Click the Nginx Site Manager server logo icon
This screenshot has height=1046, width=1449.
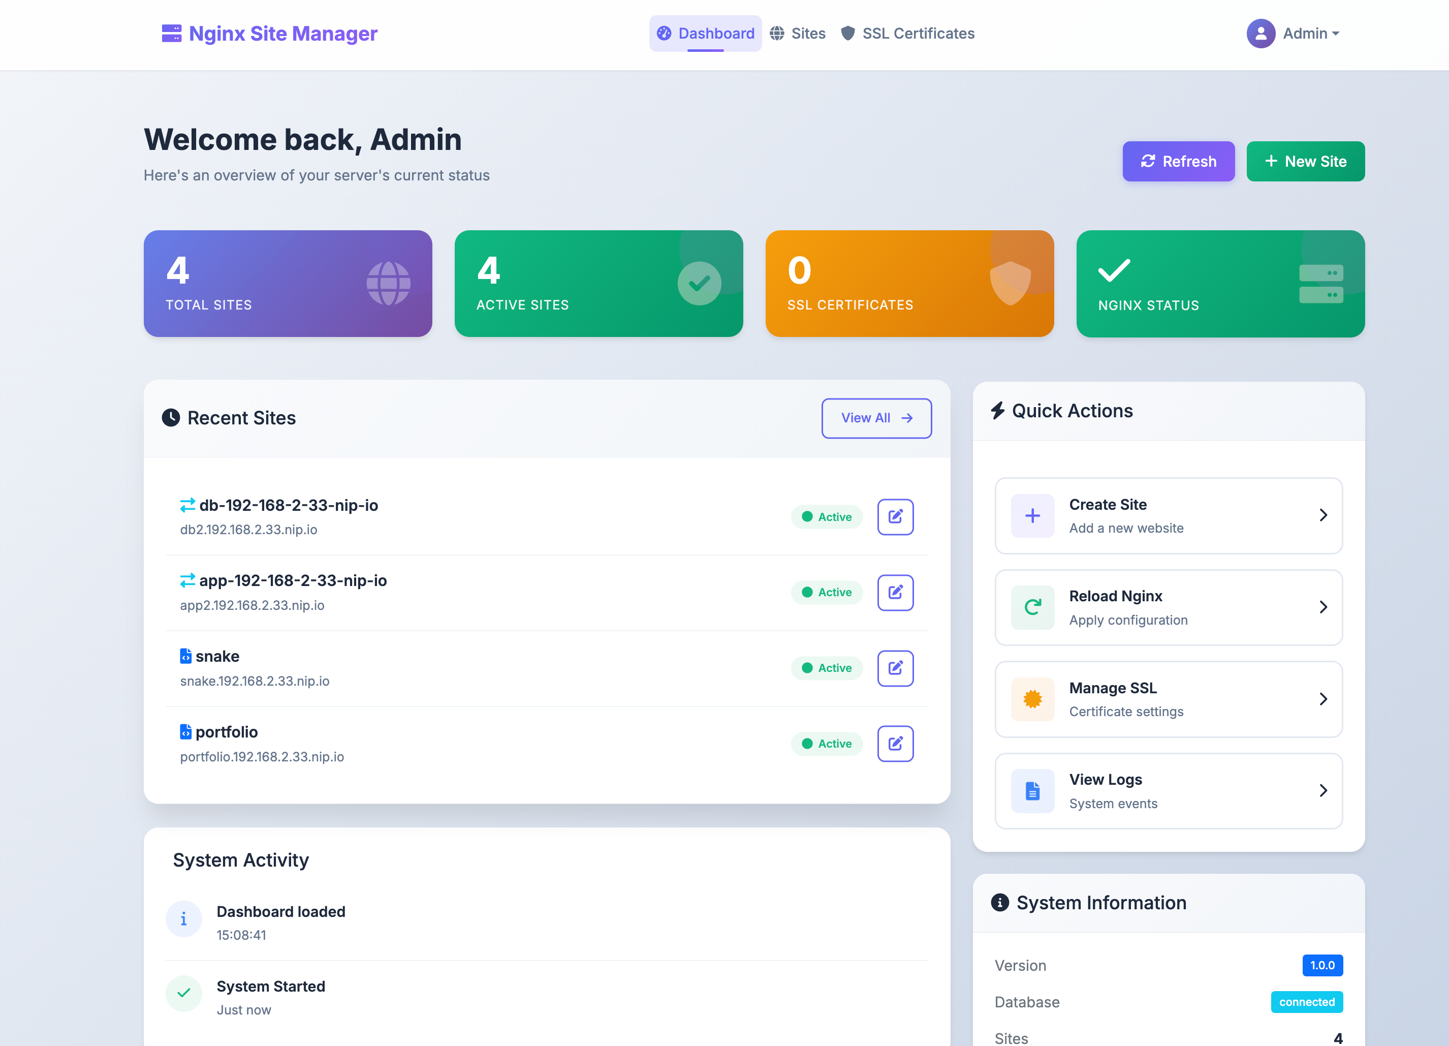pyautogui.click(x=171, y=33)
